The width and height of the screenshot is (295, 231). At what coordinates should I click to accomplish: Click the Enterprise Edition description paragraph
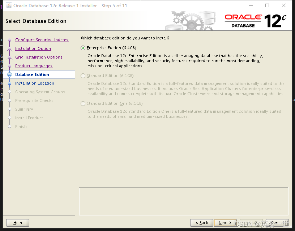[175, 61]
